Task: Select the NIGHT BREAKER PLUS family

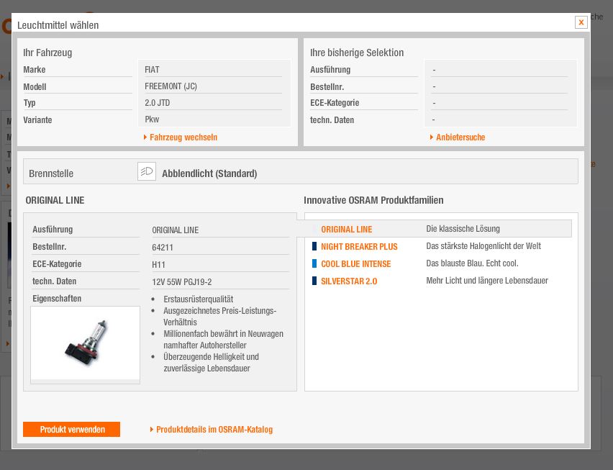Action: (359, 247)
